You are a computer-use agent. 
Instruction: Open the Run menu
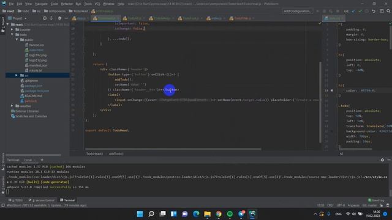pyautogui.click(x=78, y=4)
